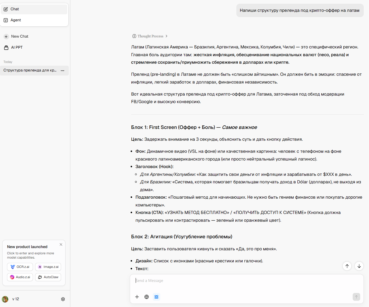Image resolution: width=369 pixels, height=307 pixels.
Task: Click the Audio.z.ai logo icon
Action: coord(12,277)
